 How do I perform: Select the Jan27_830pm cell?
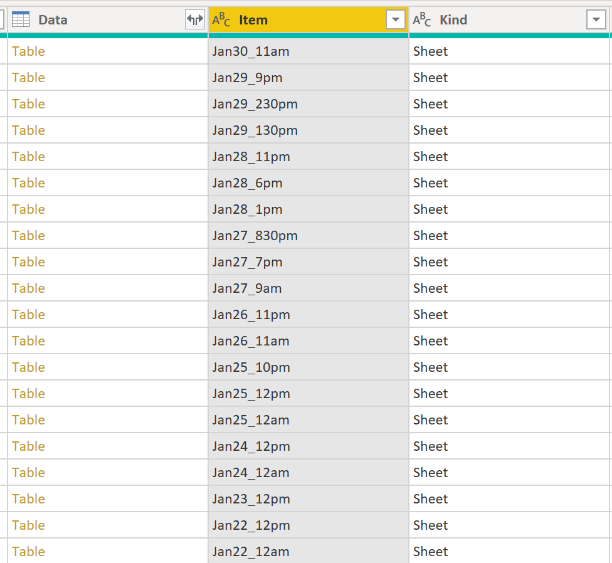point(309,236)
